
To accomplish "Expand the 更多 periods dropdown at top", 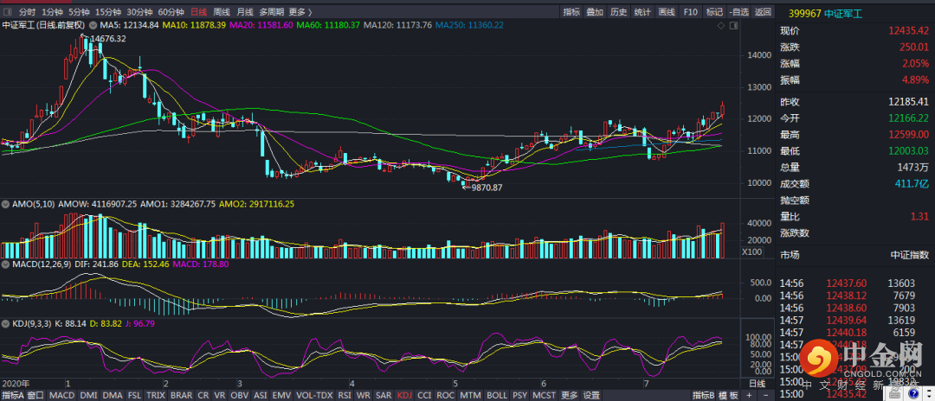I will pos(300,12).
